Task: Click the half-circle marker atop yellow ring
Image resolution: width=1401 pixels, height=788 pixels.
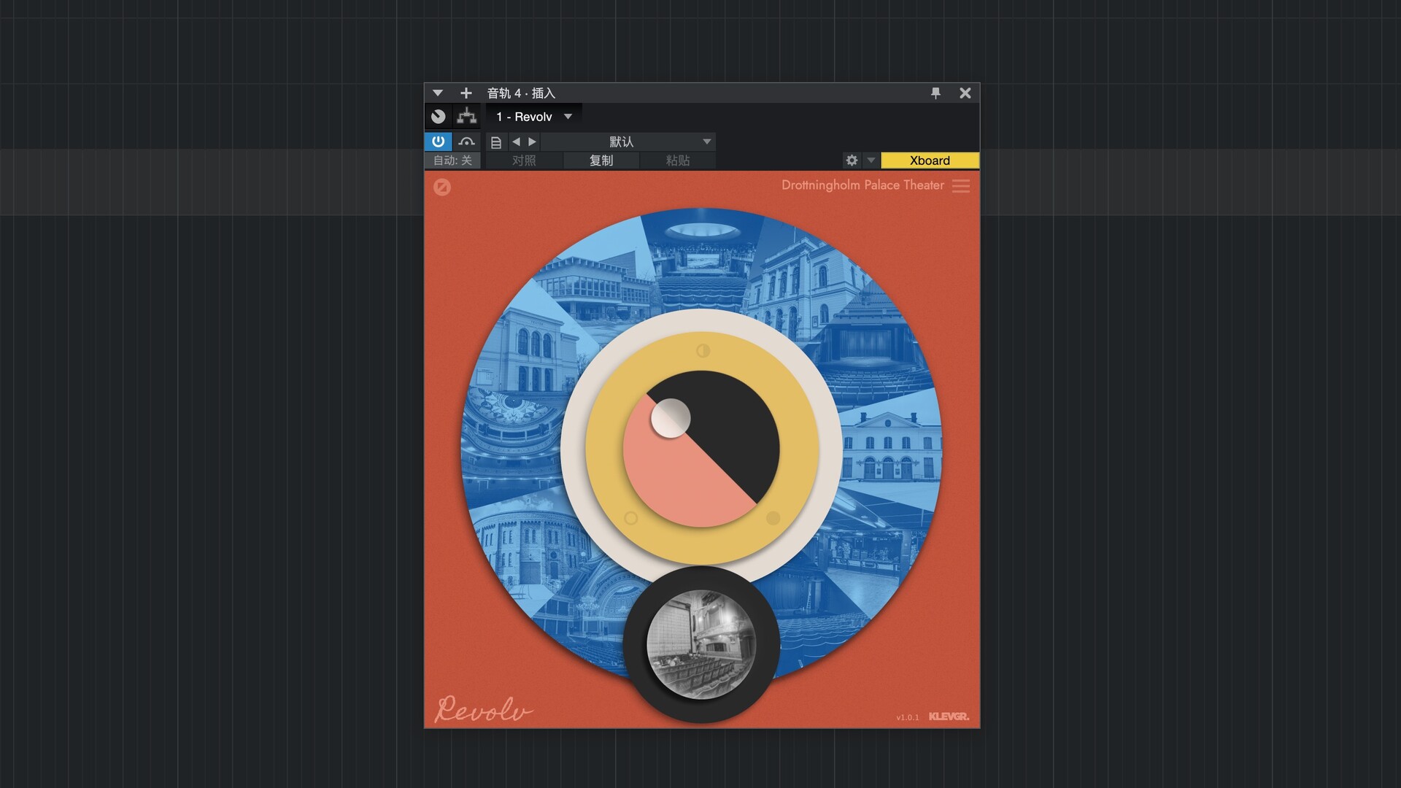Action: tap(703, 351)
